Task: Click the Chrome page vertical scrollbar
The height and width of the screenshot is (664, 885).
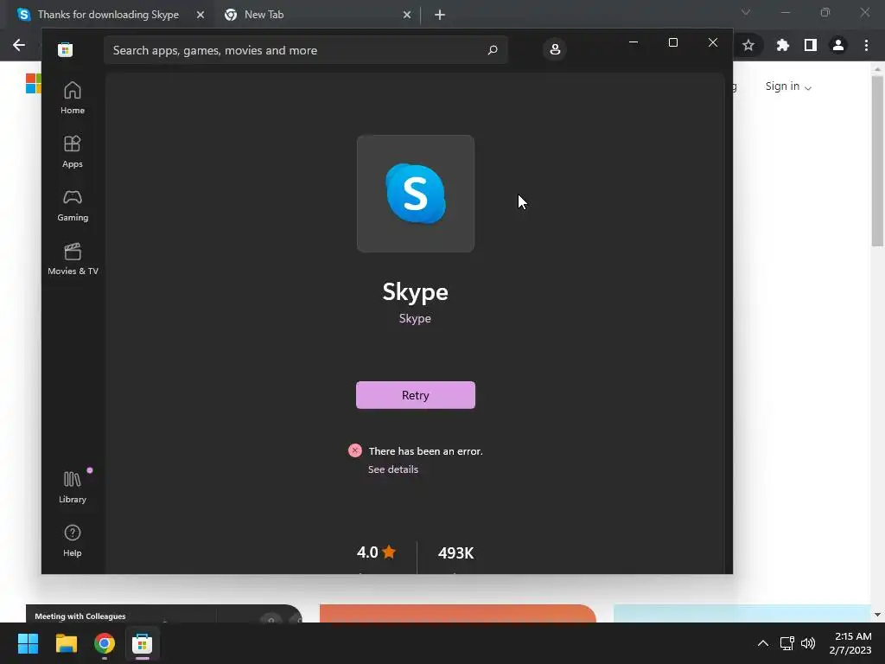Action: click(x=877, y=161)
